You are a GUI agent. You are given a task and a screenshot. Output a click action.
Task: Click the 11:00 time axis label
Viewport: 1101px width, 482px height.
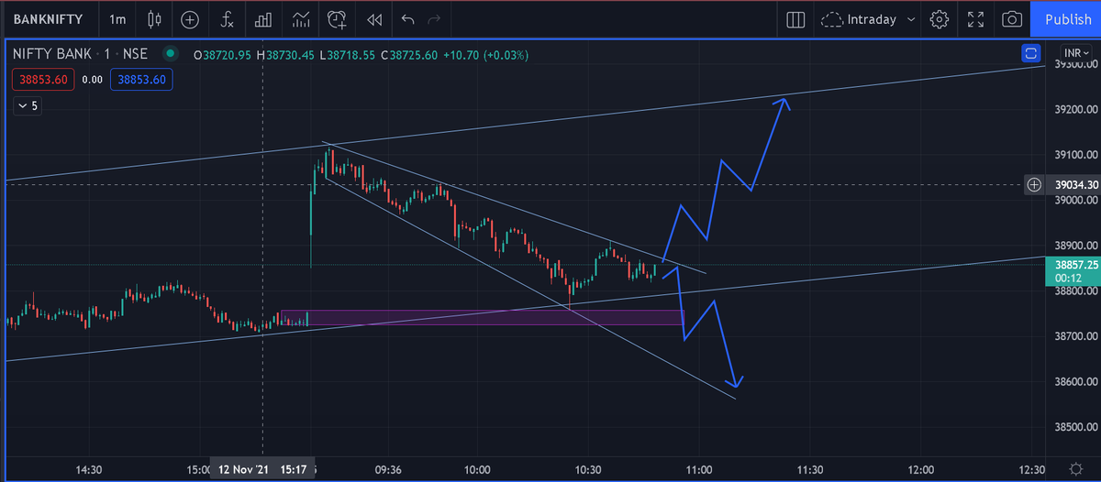(699, 468)
